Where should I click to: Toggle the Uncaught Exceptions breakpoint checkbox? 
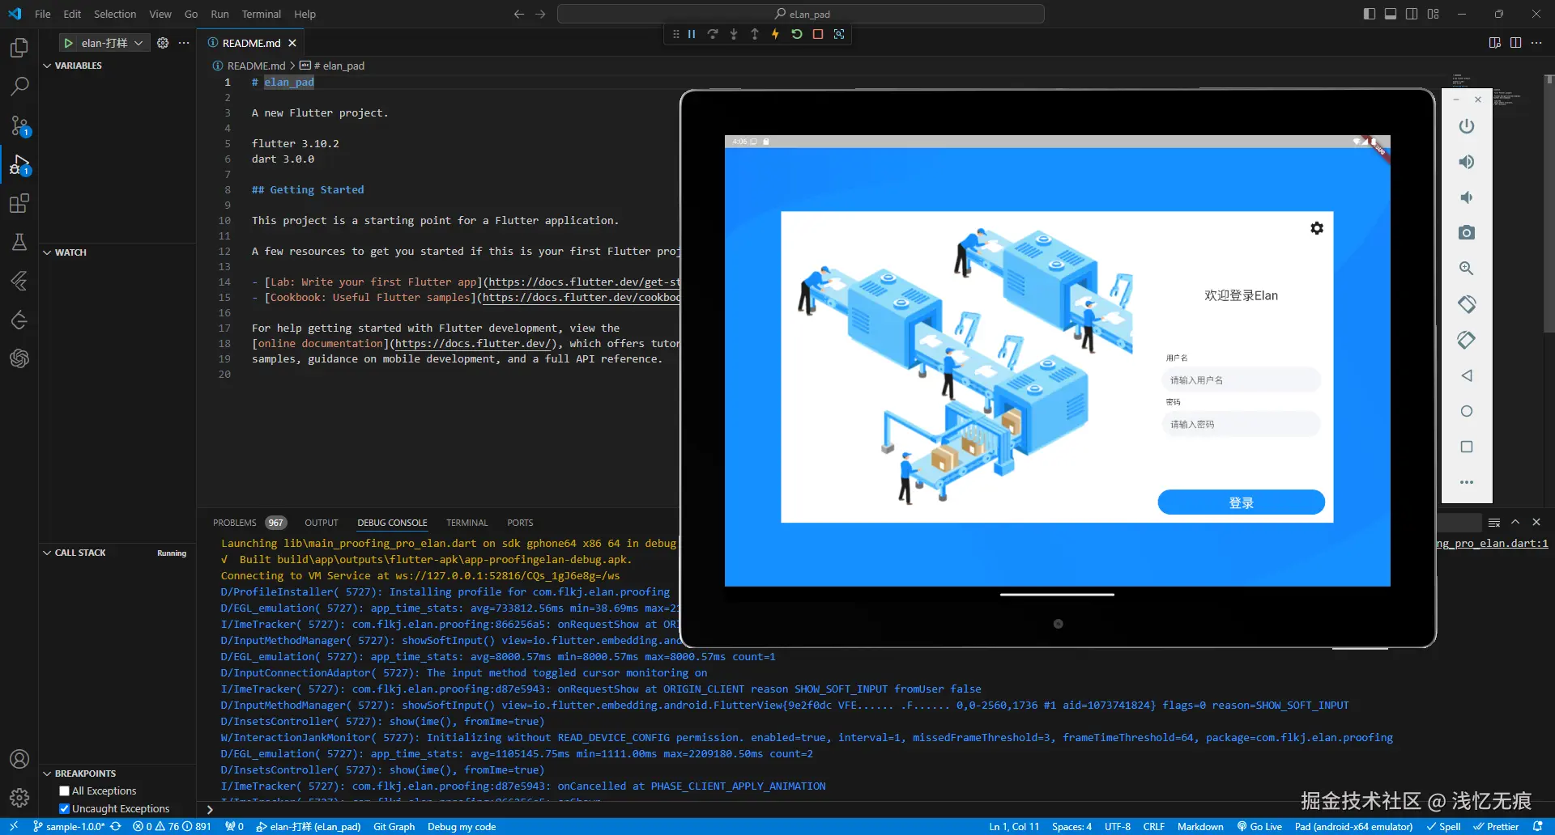pyautogui.click(x=65, y=809)
